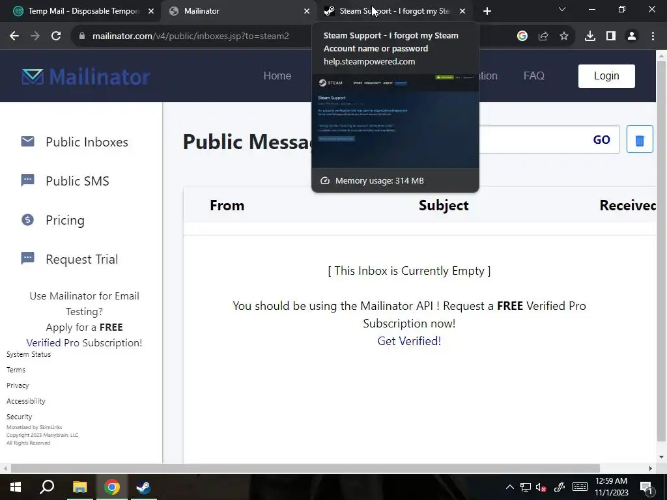Click the Chrome taskbar icon
The image size is (667, 500).
111,487
